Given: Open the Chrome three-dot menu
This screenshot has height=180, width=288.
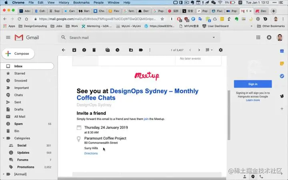Looking at the screenshot, I should pos(283,19).
